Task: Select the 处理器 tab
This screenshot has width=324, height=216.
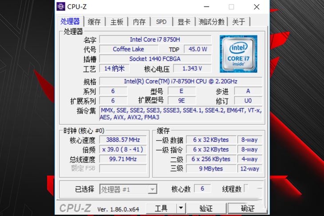Action: click(x=70, y=21)
